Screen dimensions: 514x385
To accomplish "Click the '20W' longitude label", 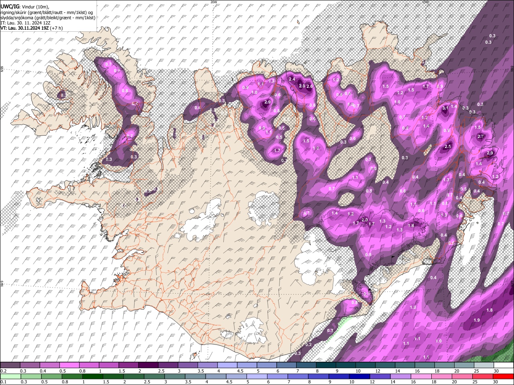I will point(214,2).
